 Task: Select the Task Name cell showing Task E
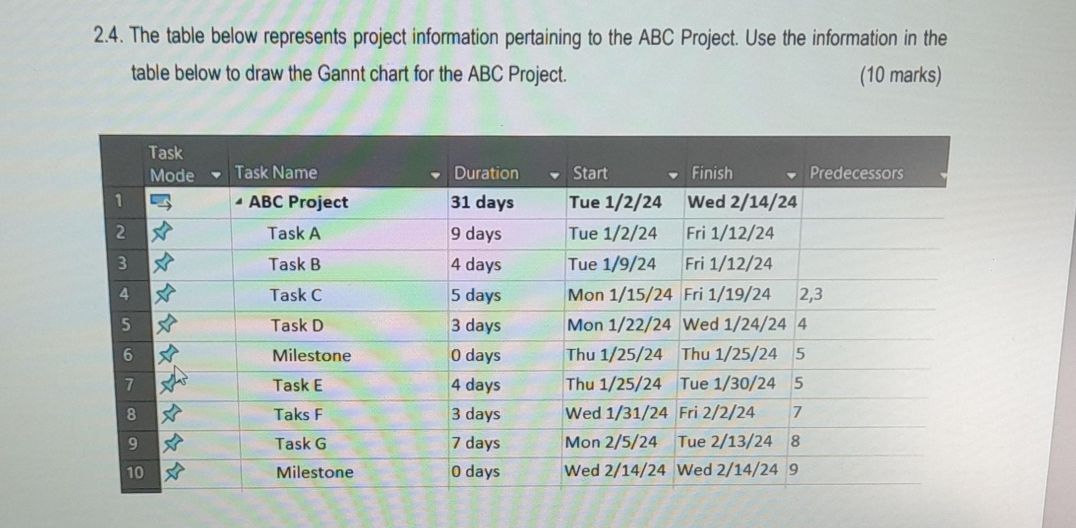point(298,385)
